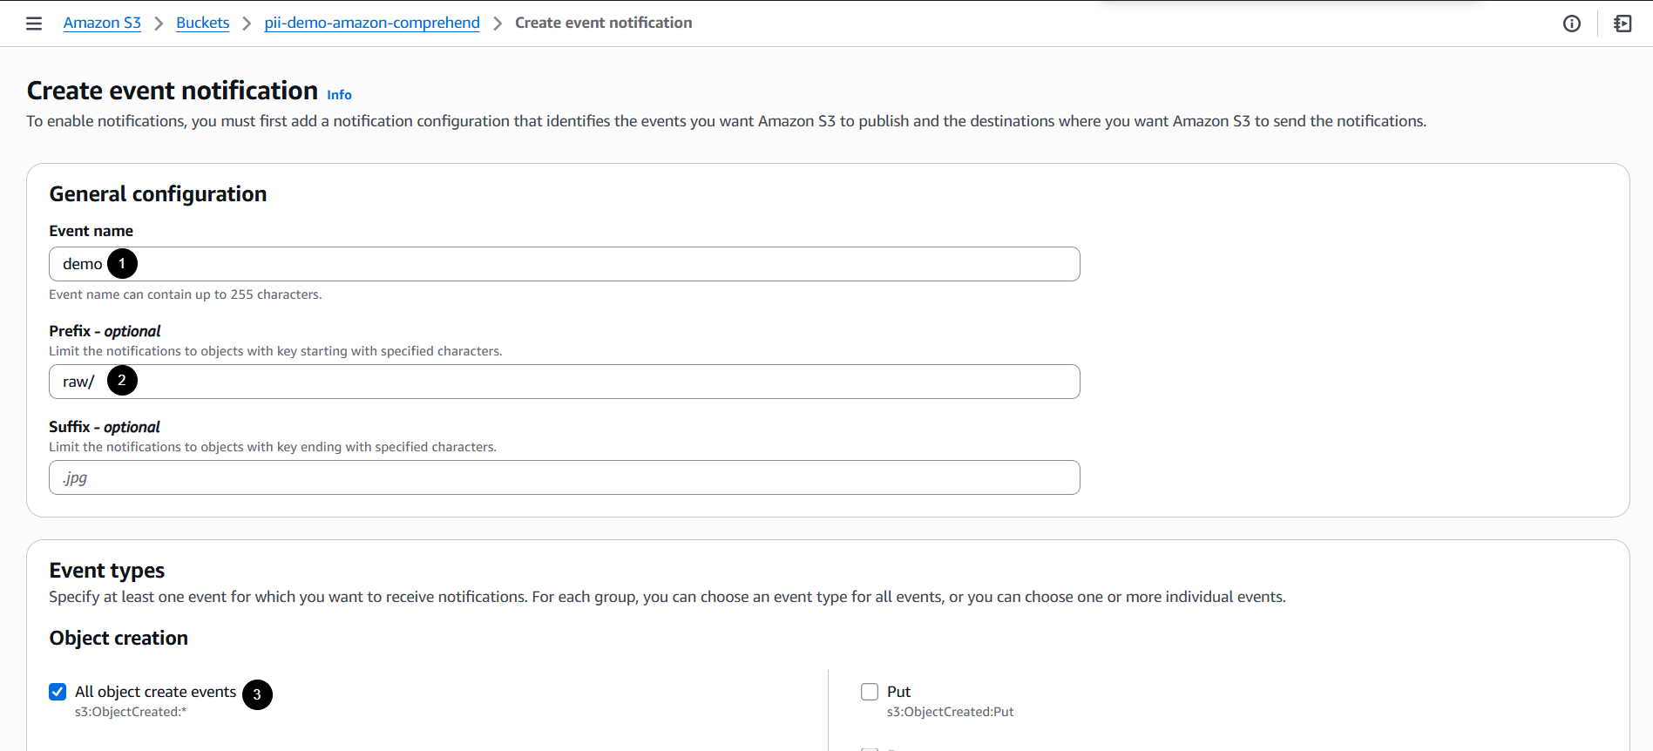Click the empty Suffix input field
1653x751 pixels.
pyautogui.click(x=523, y=477)
